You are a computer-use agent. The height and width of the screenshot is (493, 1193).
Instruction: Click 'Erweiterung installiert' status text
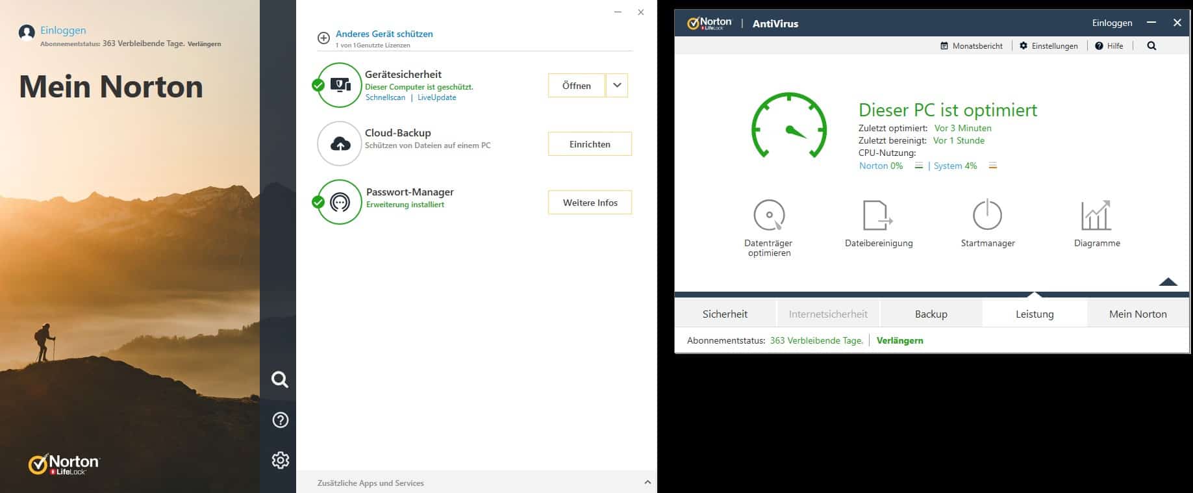coord(405,205)
